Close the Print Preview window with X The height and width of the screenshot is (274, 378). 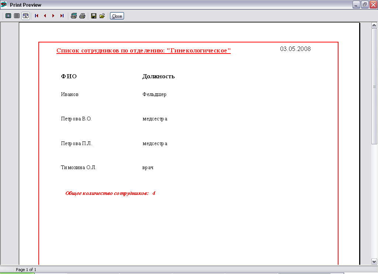[x=373, y=4]
